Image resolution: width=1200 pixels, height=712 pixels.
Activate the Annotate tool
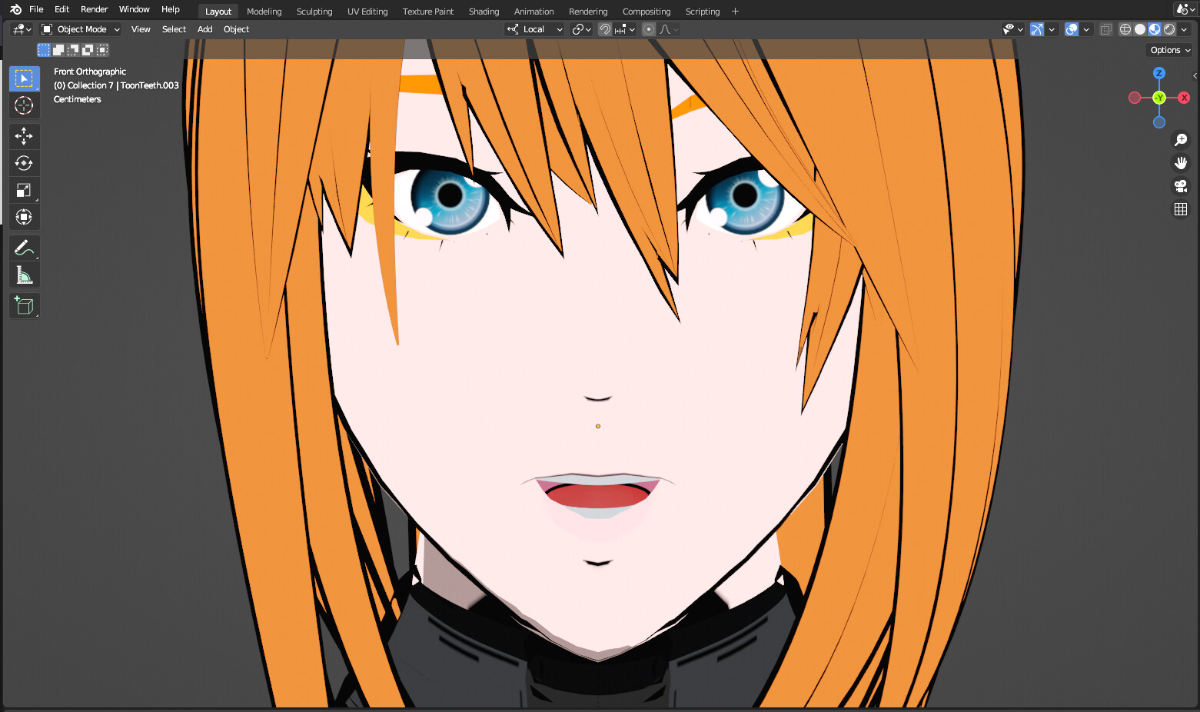click(x=24, y=248)
